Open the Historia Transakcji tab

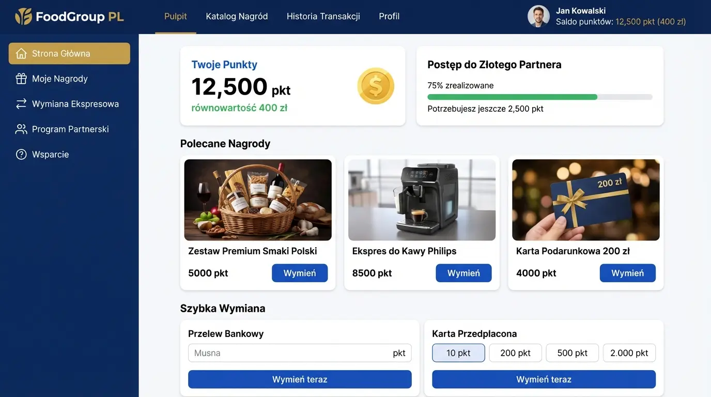323,17
